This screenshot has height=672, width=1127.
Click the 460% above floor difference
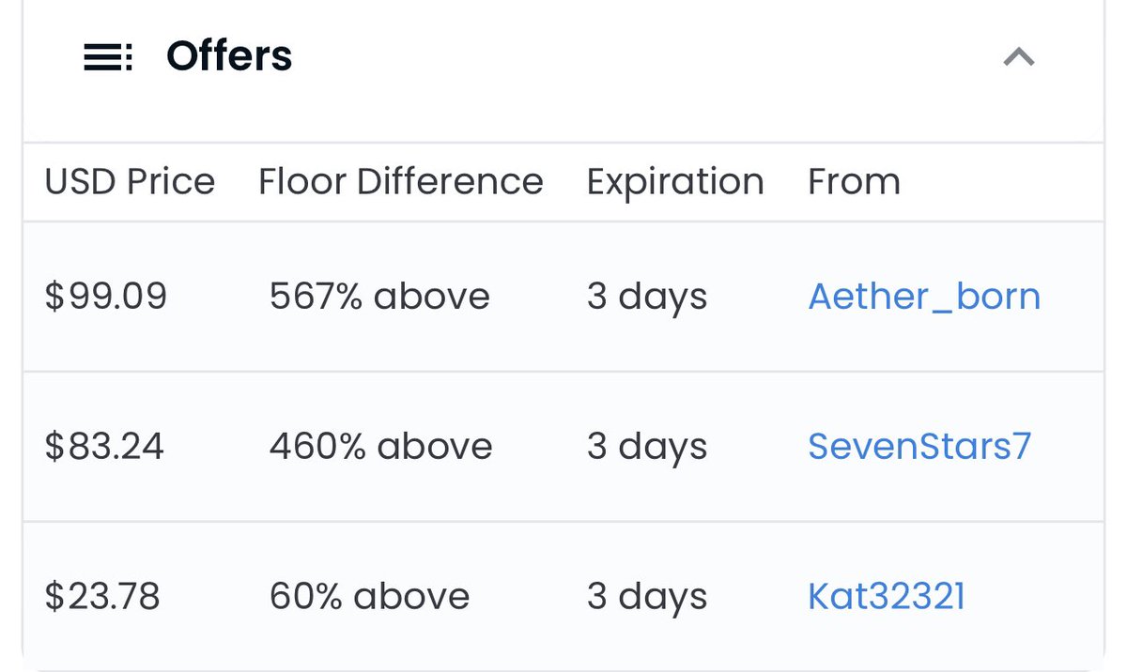tap(380, 446)
